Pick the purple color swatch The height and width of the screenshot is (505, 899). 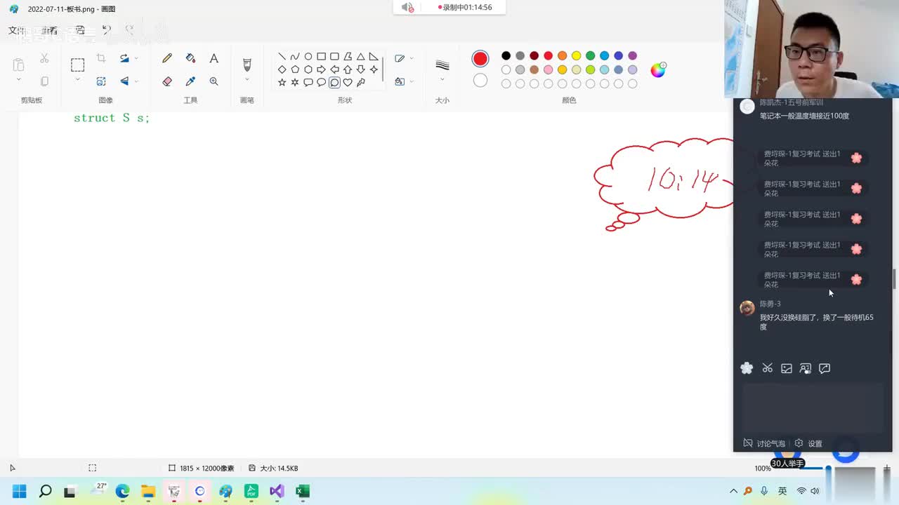tap(632, 55)
